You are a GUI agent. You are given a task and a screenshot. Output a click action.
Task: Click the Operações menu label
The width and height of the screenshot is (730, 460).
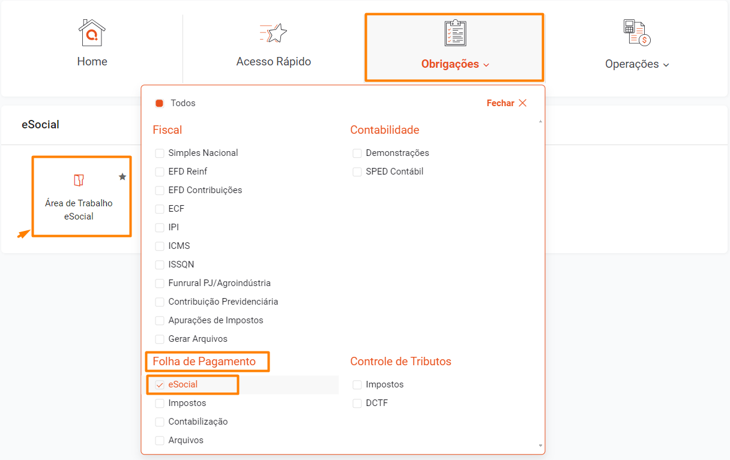coord(632,64)
